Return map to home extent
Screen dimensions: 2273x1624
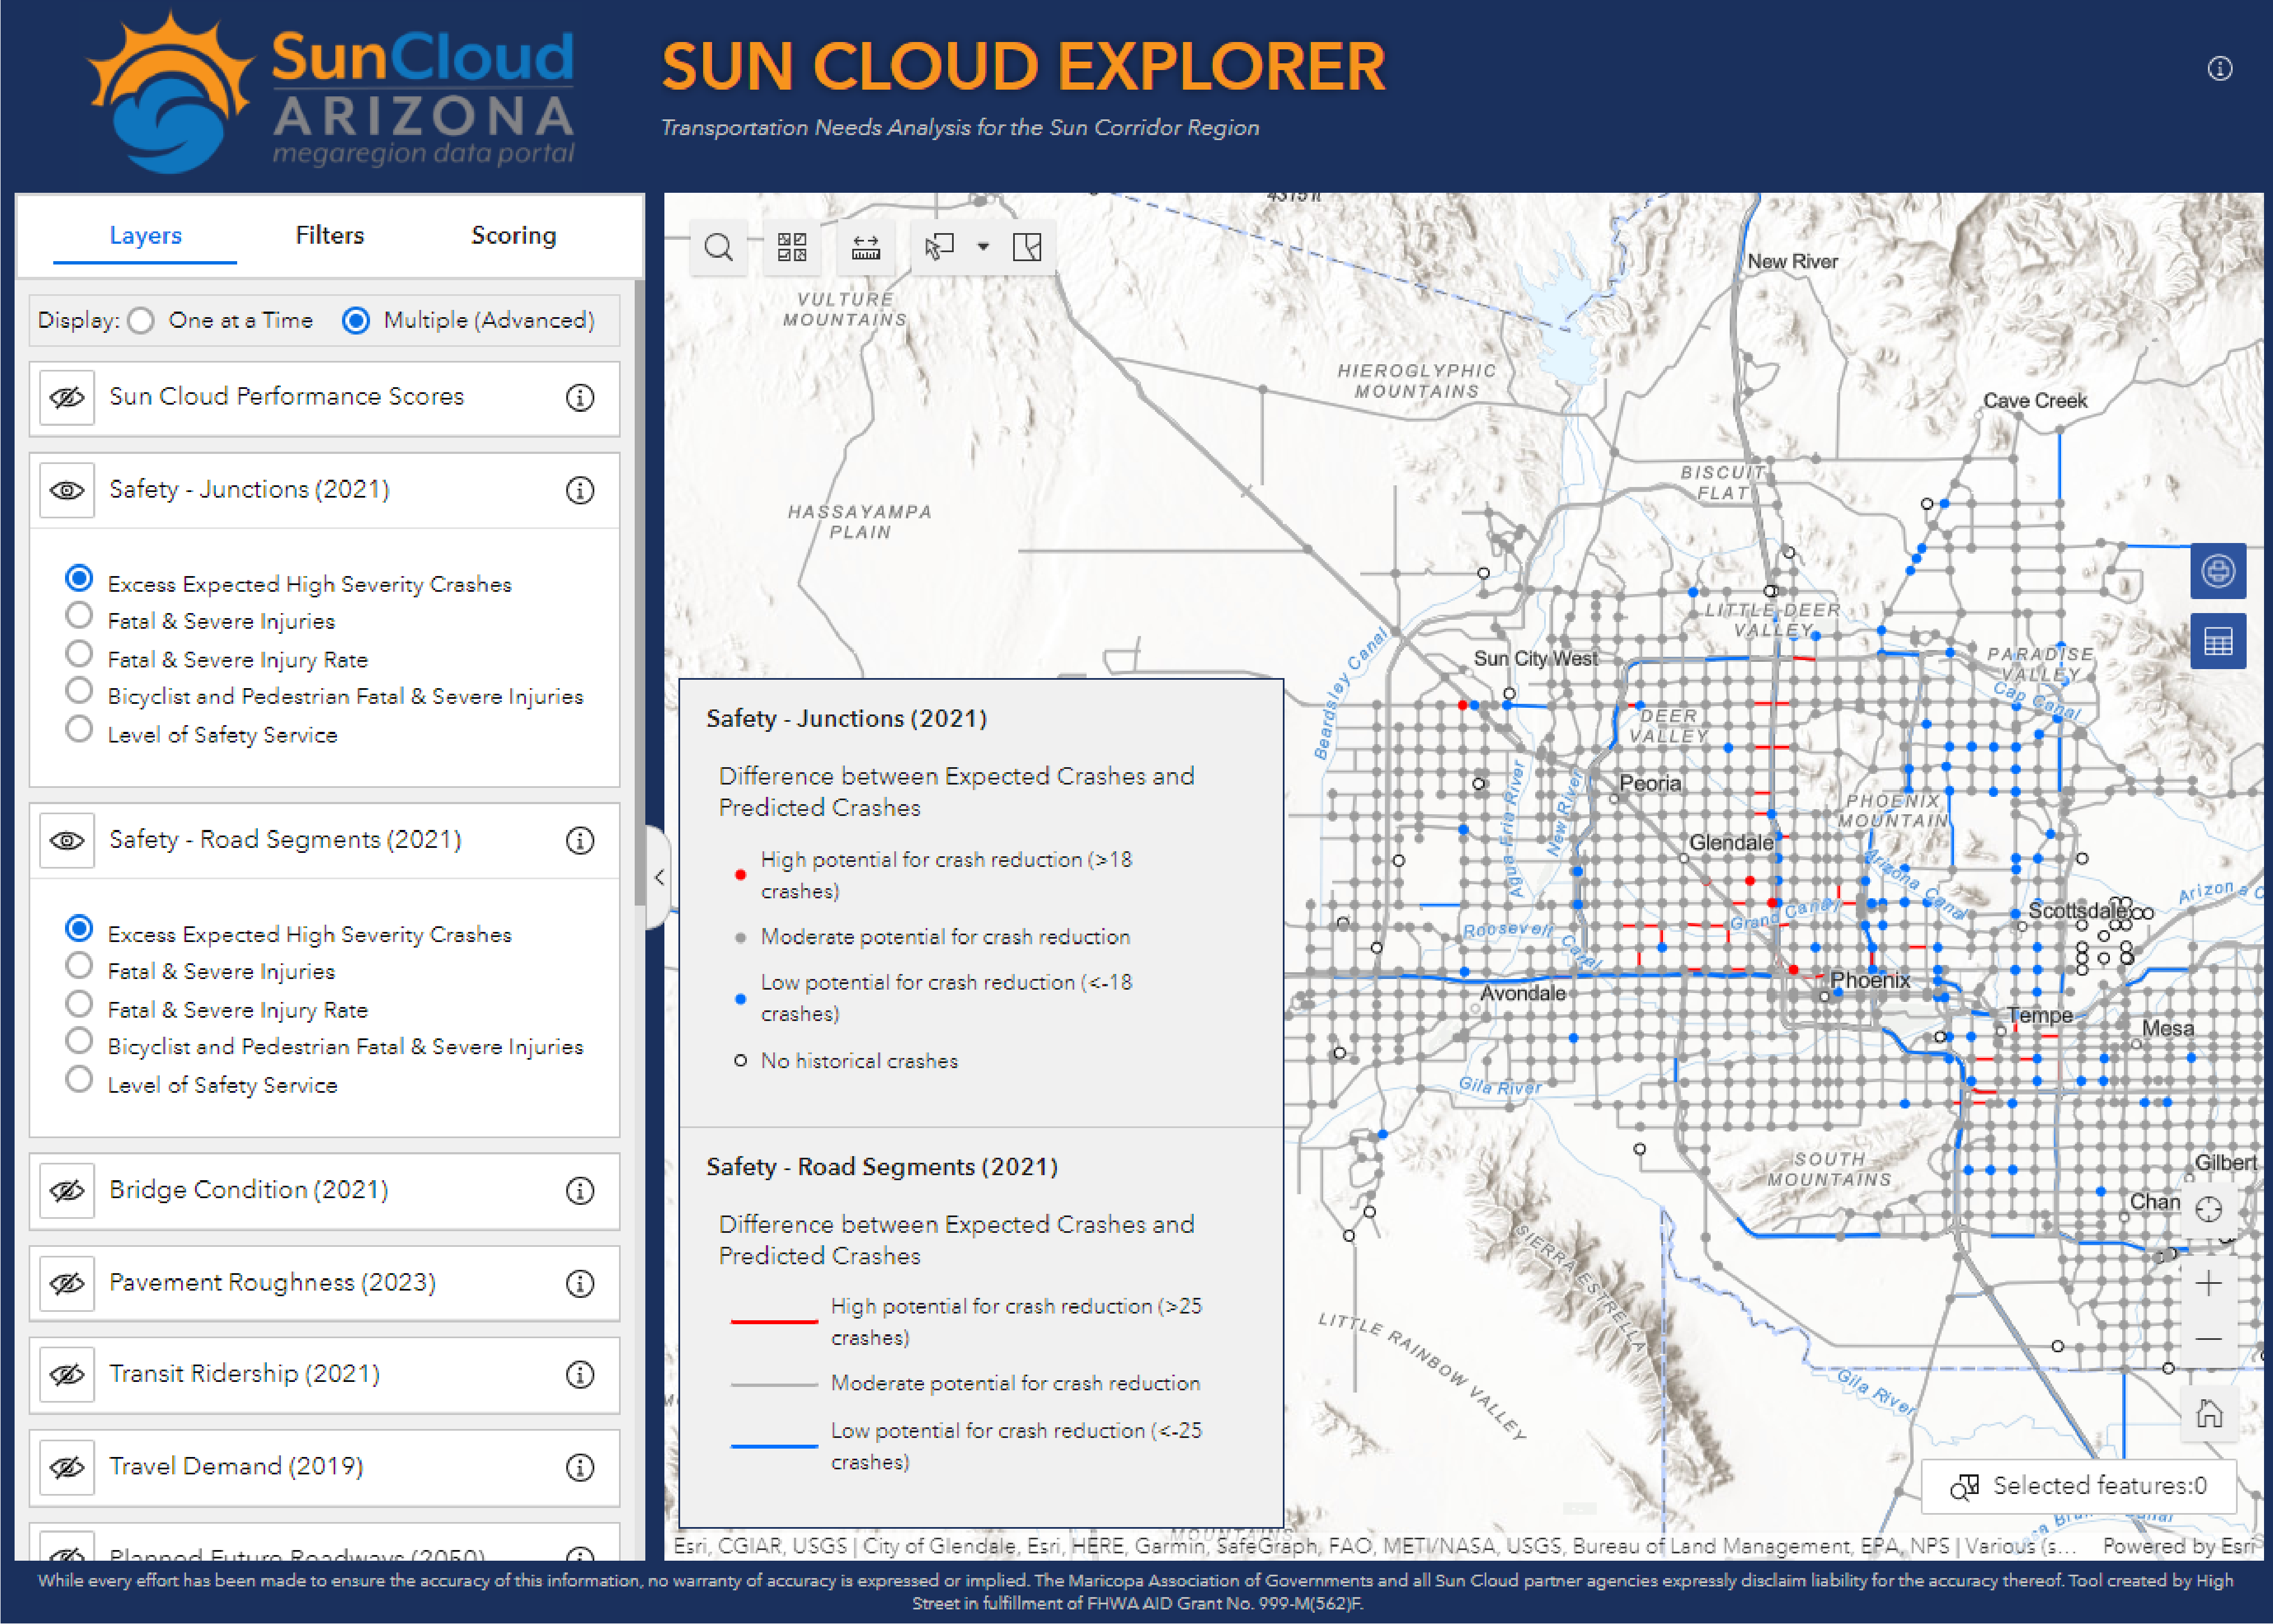pyautogui.click(x=2208, y=1414)
